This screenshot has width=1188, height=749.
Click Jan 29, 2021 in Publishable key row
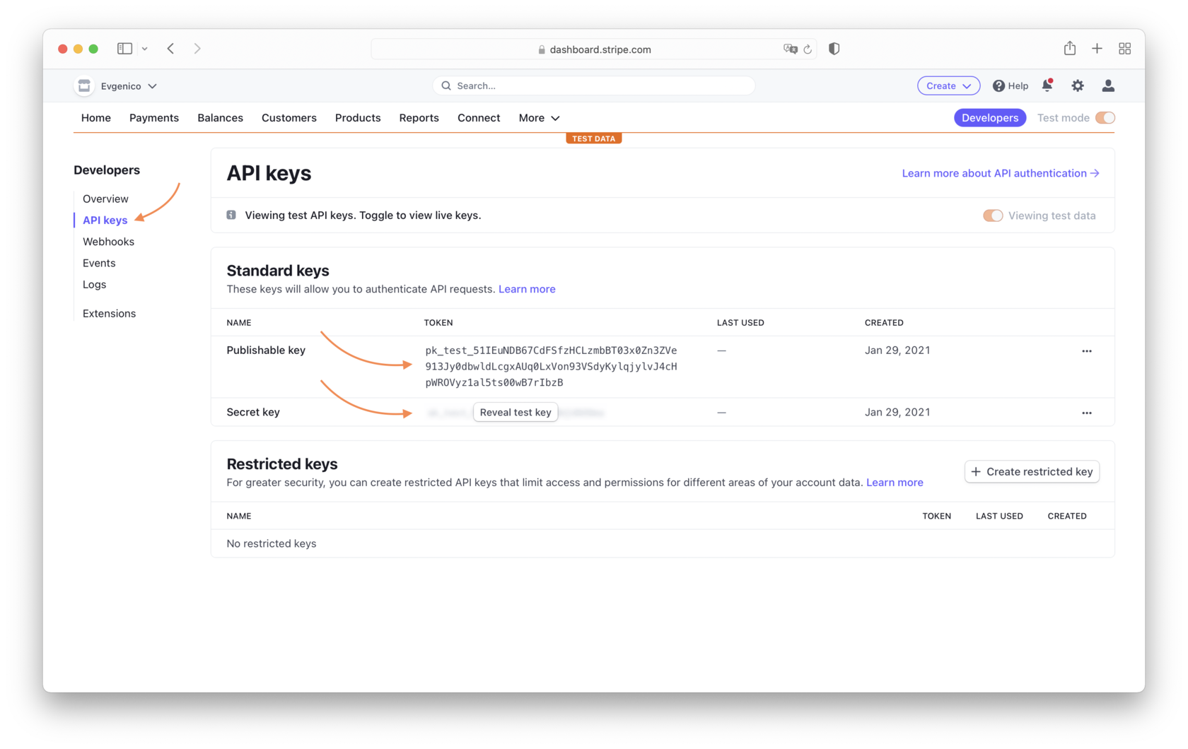(x=897, y=350)
